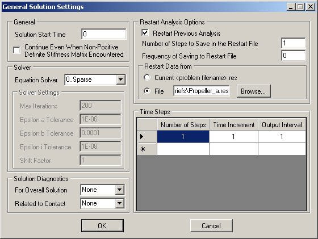Screen dimensions: 318x239
Task: Click the Solution Start Time input field
Action: [103, 34]
